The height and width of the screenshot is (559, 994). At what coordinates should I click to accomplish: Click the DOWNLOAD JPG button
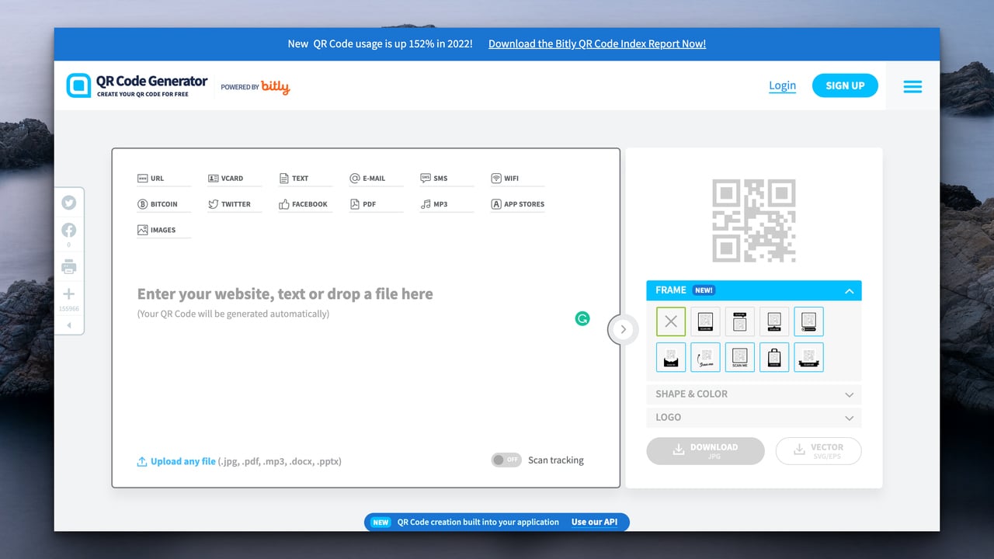pyautogui.click(x=705, y=451)
